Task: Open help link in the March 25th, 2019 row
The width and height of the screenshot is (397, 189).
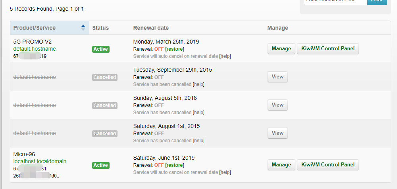Action: [x=225, y=56]
